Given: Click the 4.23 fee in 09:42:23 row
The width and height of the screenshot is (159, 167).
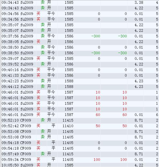Looking at the screenshot, I should point(139,81).
